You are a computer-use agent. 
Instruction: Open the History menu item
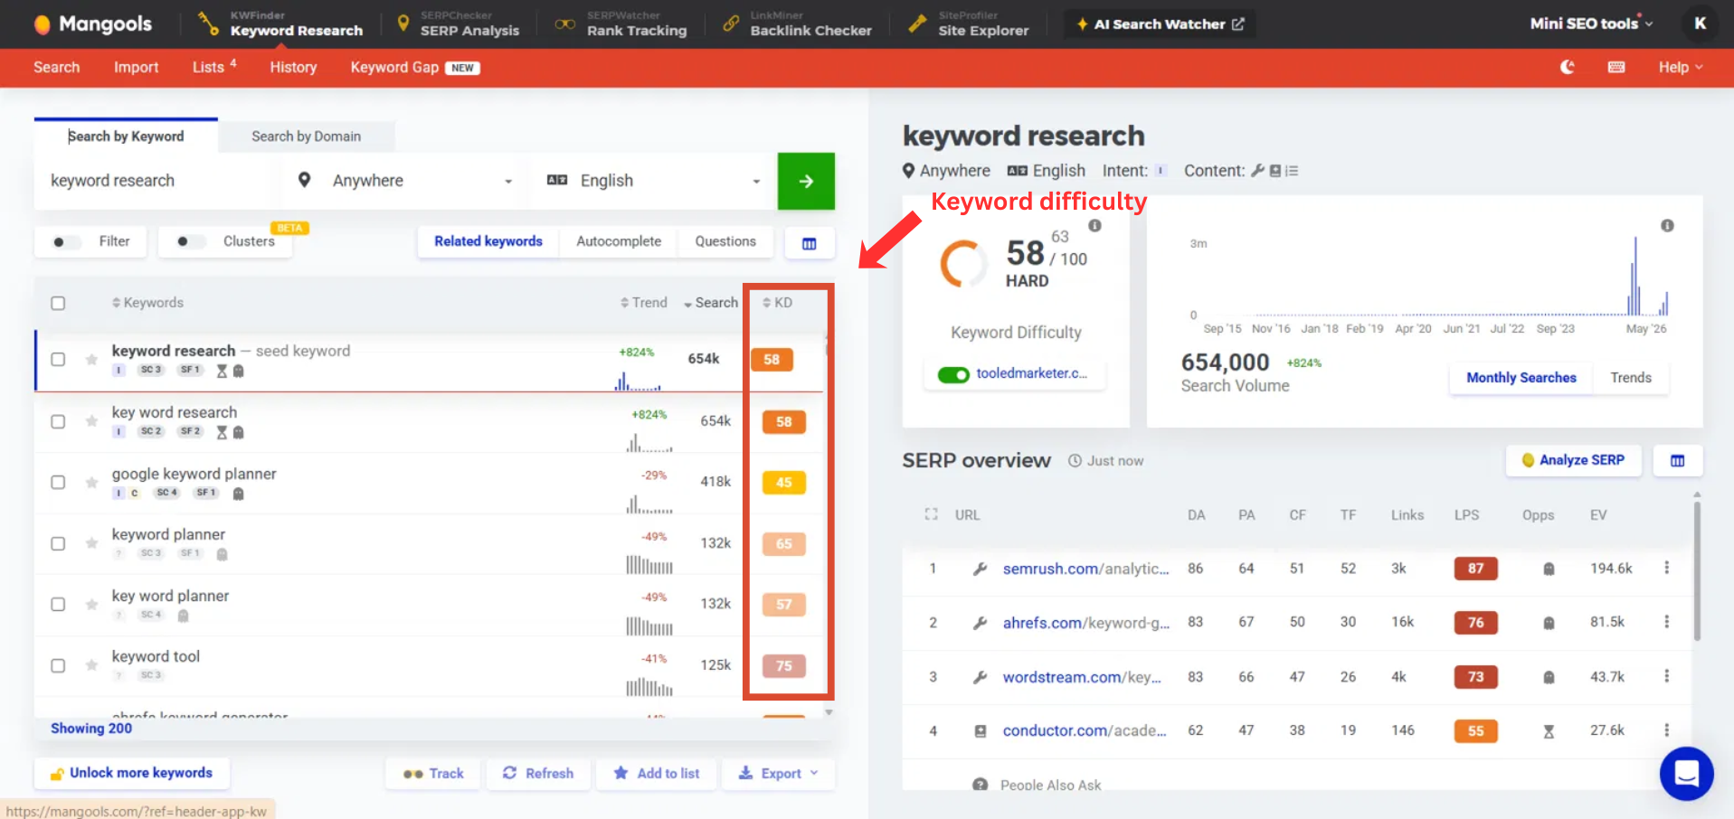tap(293, 67)
